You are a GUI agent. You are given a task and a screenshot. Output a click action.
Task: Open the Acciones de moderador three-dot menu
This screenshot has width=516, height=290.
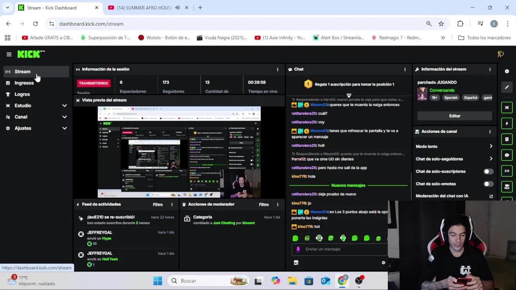(277, 205)
